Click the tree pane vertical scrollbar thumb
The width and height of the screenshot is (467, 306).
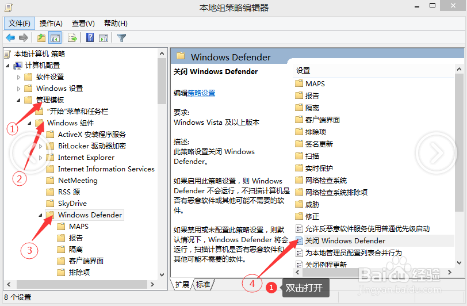click(162, 81)
